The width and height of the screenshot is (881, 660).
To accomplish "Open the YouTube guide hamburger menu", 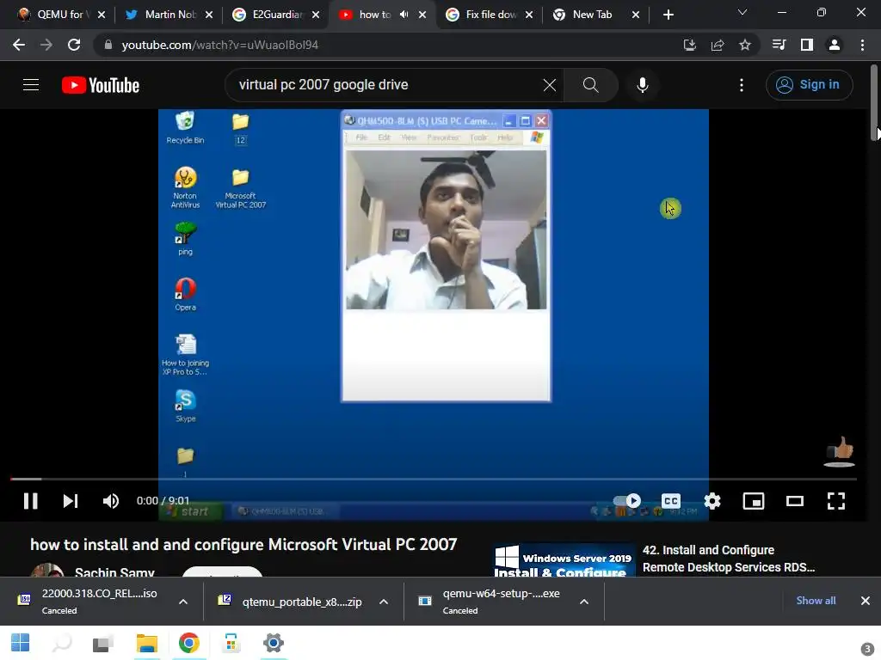I will tap(31, 85).
